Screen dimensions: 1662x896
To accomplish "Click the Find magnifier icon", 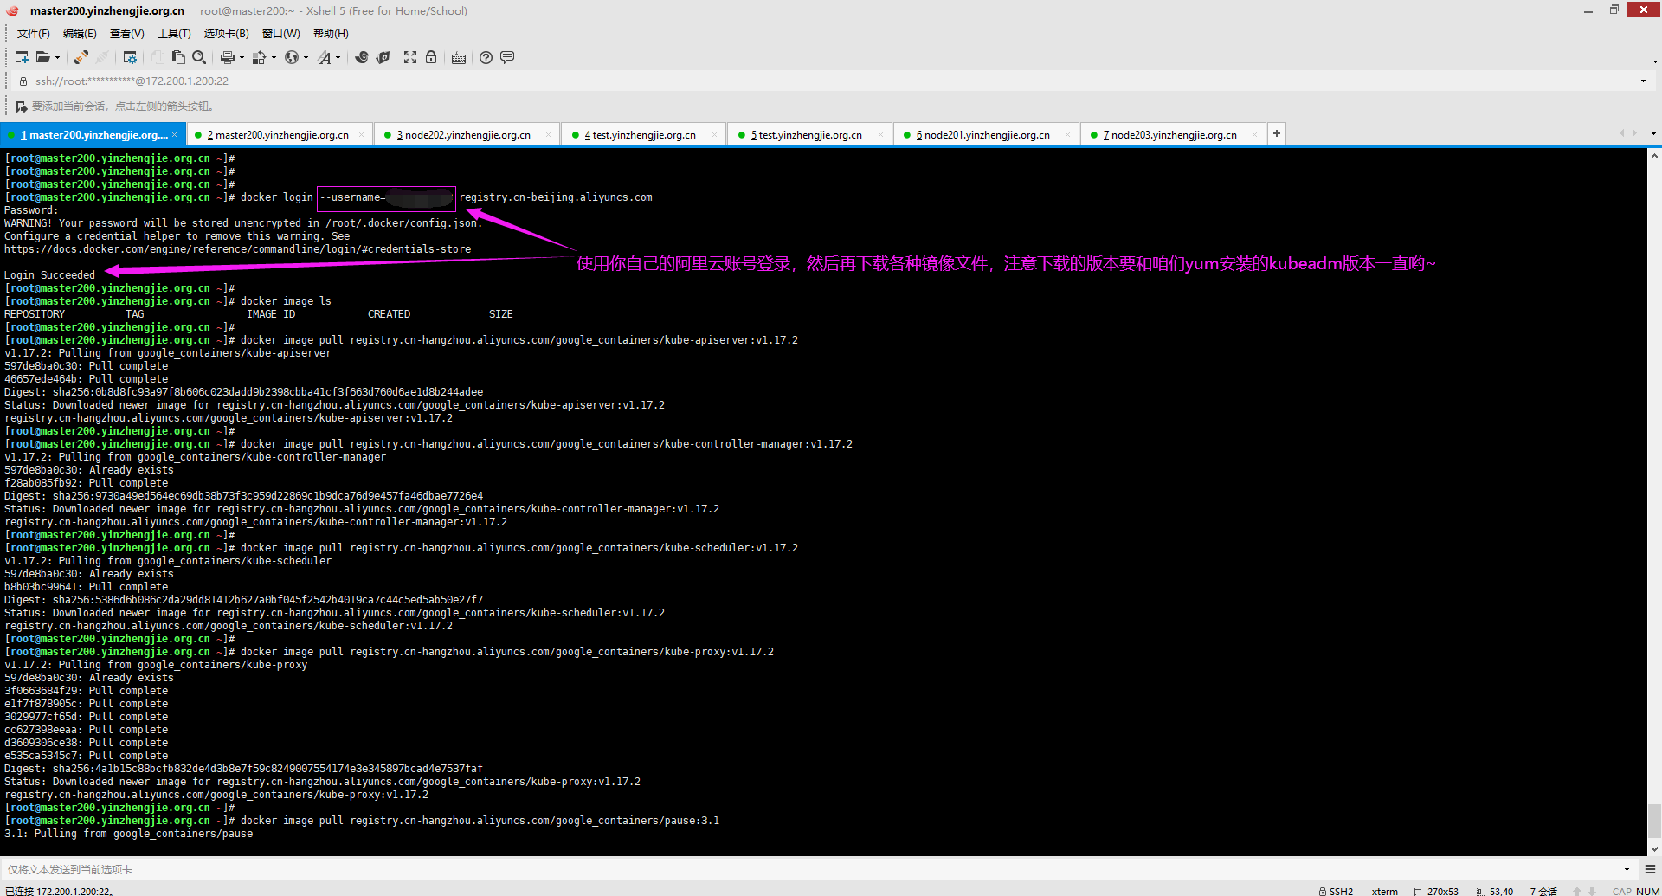I will 199,57.
